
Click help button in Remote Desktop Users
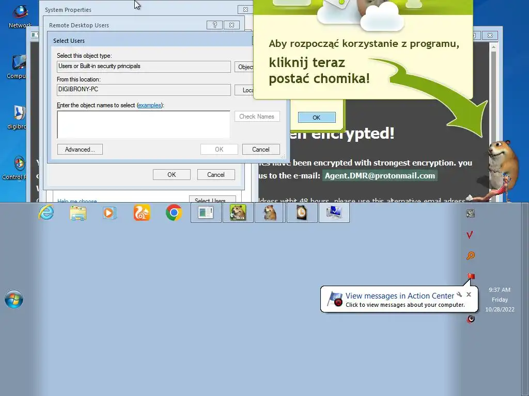pos(214,25)
